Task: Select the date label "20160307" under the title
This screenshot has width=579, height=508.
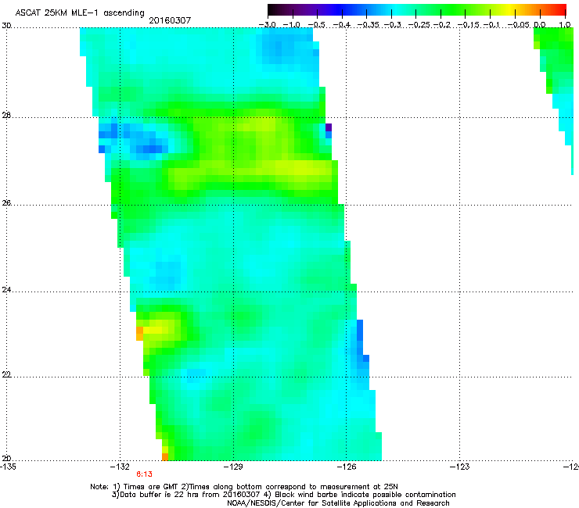Action: (170, 20)
